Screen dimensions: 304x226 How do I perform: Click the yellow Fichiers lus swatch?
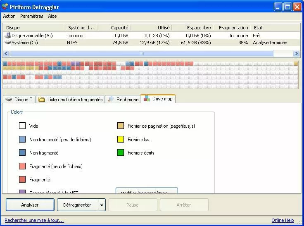[121, 139]
